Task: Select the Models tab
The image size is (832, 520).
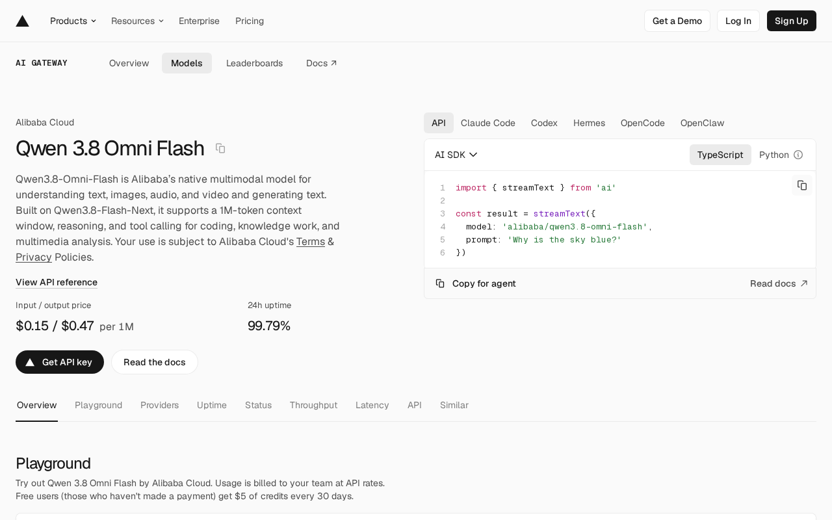Action: (x=187, y=63)
